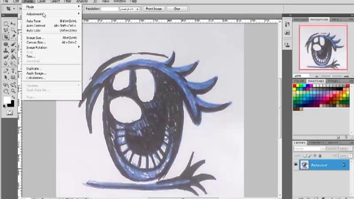Click Navigator zoom in mountains icon
The width and height of the screenshot is (354, 199).
coord(346,76)
